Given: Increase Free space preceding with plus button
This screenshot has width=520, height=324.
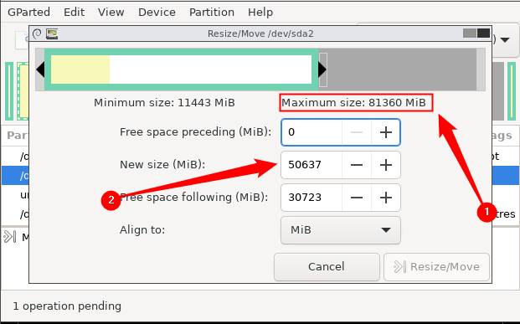Looking at the screenshot, I should pyautogui.click(x=386, y=132).
